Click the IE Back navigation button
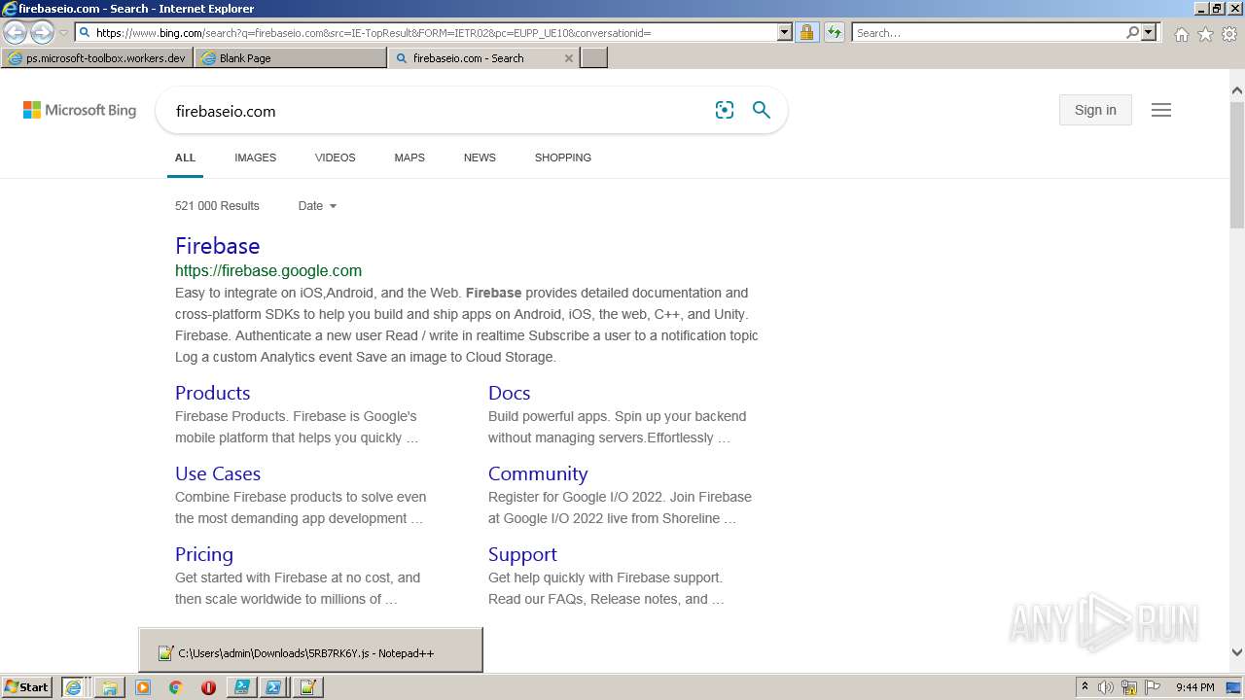 point(15,33)
